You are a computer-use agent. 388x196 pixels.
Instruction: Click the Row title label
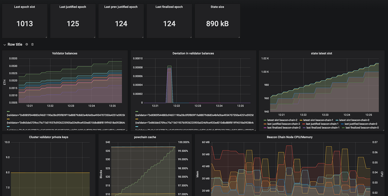point(15,44)
